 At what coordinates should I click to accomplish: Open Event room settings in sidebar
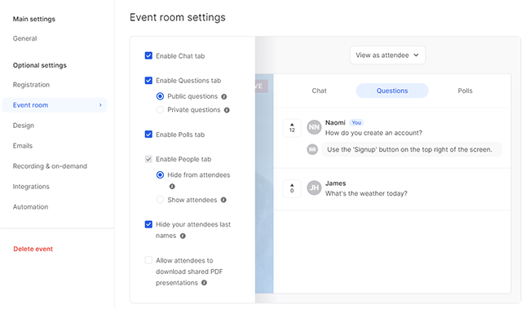coord(55,105)
